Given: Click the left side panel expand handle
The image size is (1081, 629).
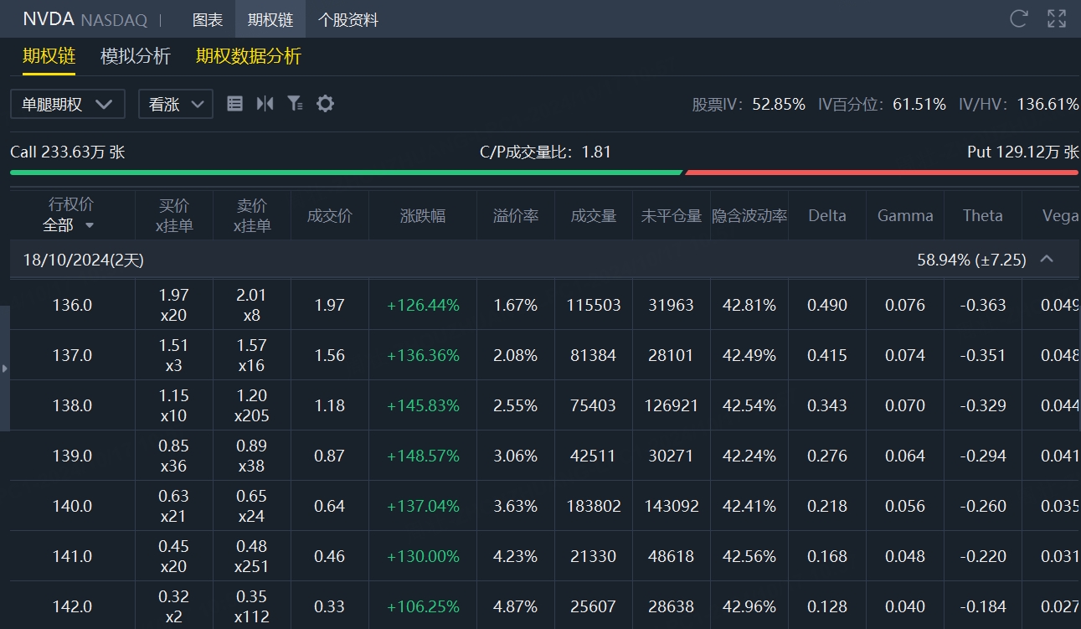Looking at the screenshot, I should (5, 369).
